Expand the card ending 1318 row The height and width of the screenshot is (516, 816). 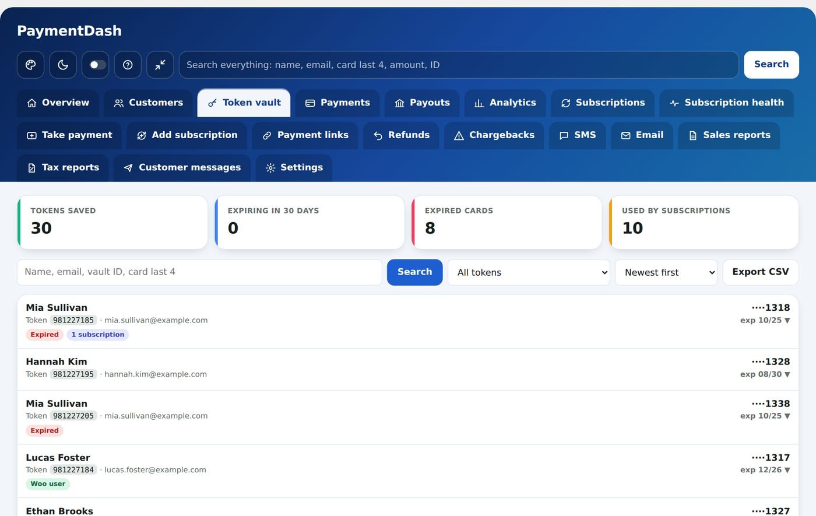pyautogui.click(x=408, y=321)
